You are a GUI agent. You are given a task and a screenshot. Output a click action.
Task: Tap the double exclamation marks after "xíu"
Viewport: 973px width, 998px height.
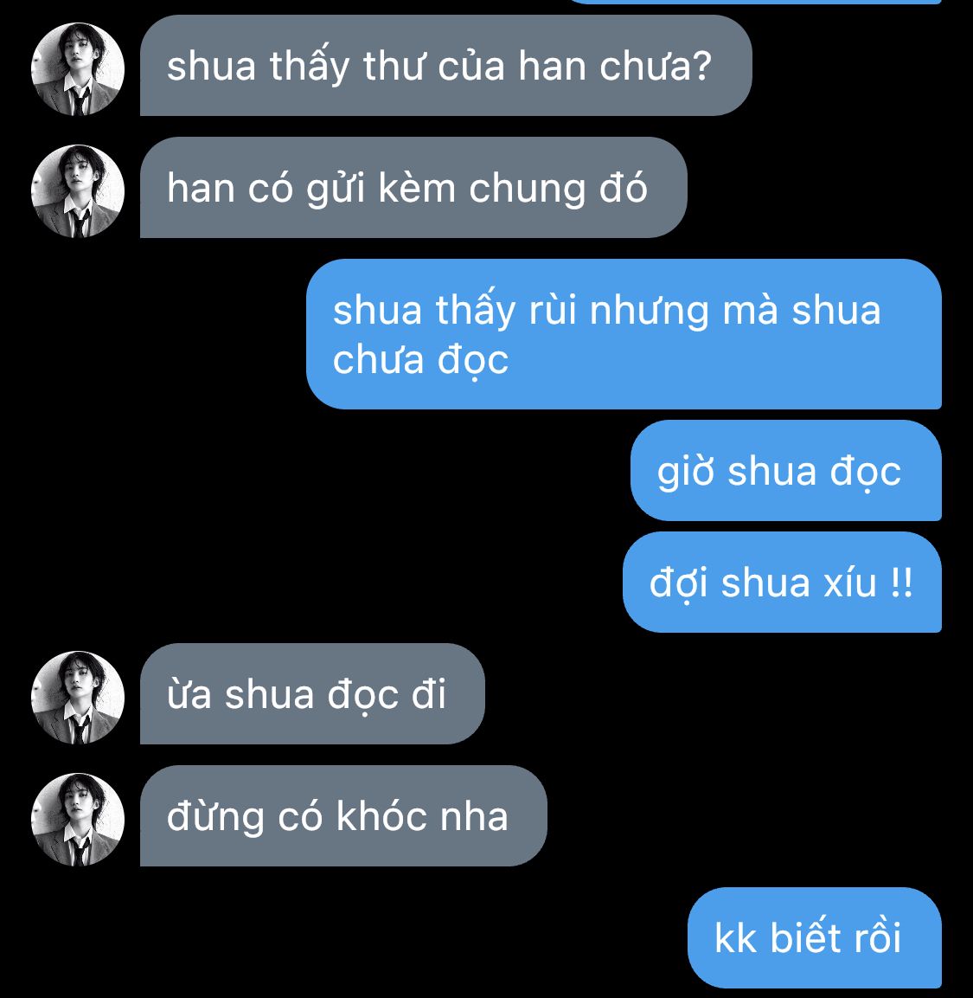pyautogui.click(x=902, y=583)
